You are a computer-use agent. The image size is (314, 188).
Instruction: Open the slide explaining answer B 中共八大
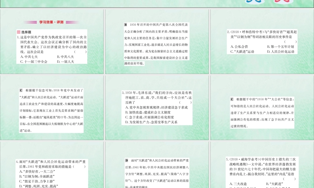click(157, 42)
